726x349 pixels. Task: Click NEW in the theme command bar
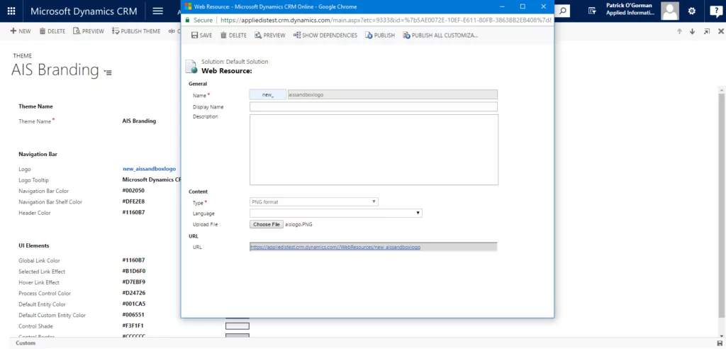click(21, 31)
